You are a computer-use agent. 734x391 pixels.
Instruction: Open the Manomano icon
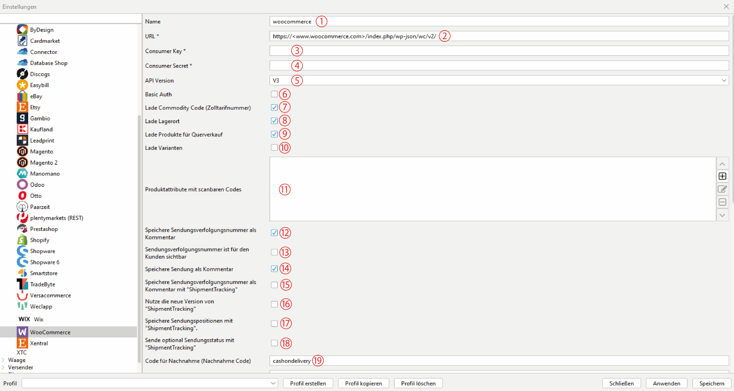(22, 173)
